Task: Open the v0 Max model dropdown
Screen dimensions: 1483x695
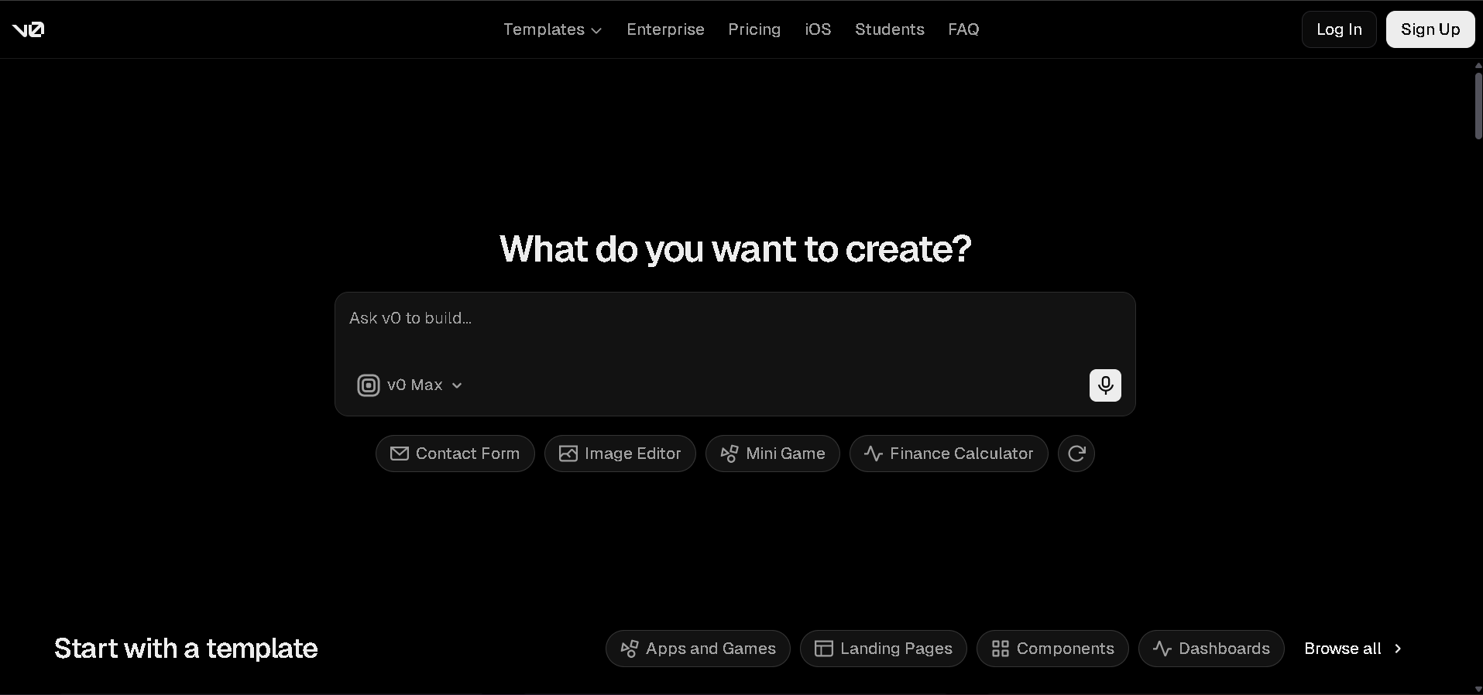Action: 410,385
